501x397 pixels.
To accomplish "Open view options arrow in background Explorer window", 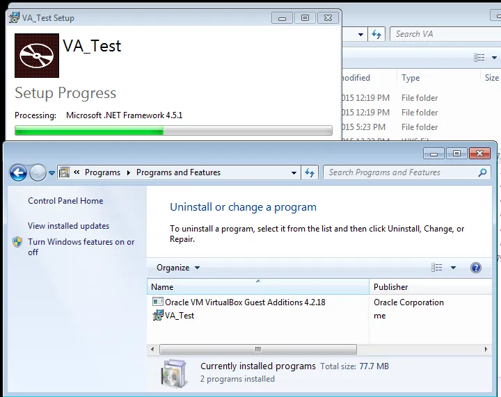I will click(494, 58).
